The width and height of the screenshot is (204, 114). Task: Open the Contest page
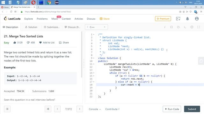(66, 19)
